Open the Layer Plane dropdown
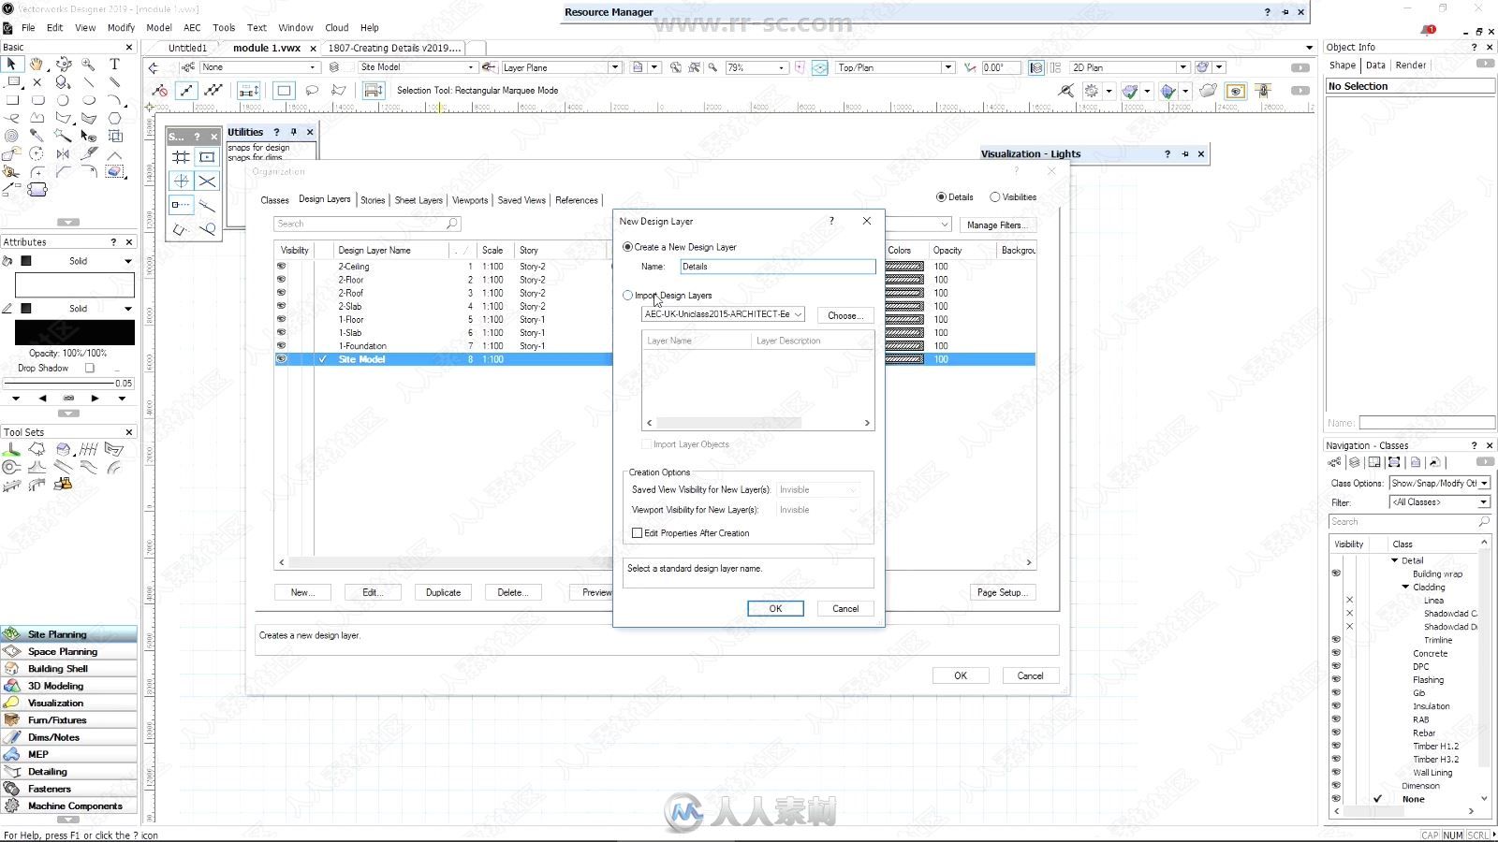The width and height of the screenshot is (1498, 842). (561, 67)
